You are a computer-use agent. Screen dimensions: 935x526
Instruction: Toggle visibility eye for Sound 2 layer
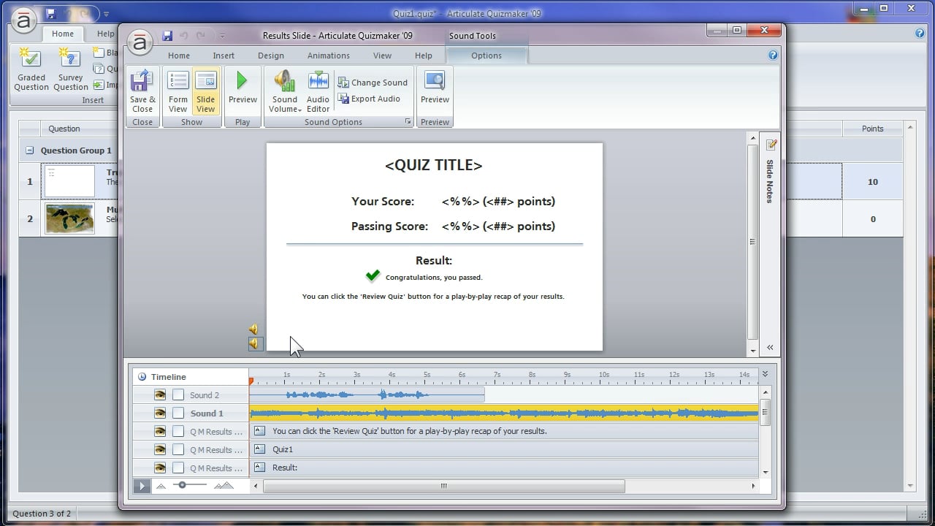160,394
